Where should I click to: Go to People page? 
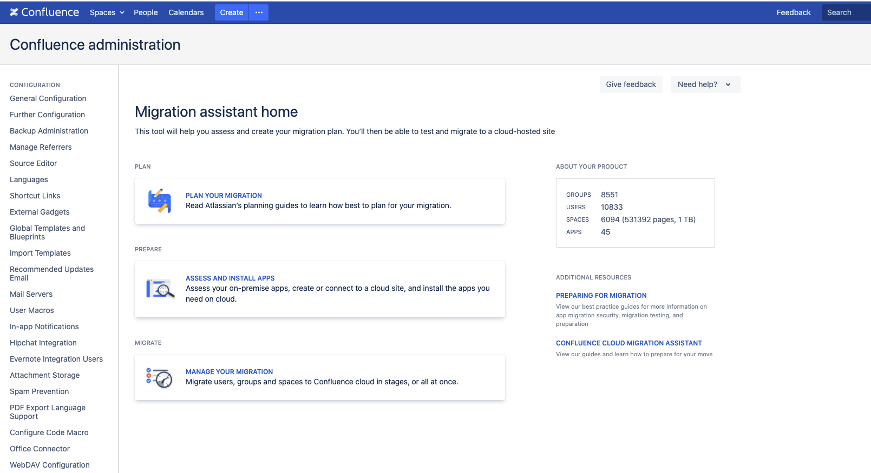(146, 12)
